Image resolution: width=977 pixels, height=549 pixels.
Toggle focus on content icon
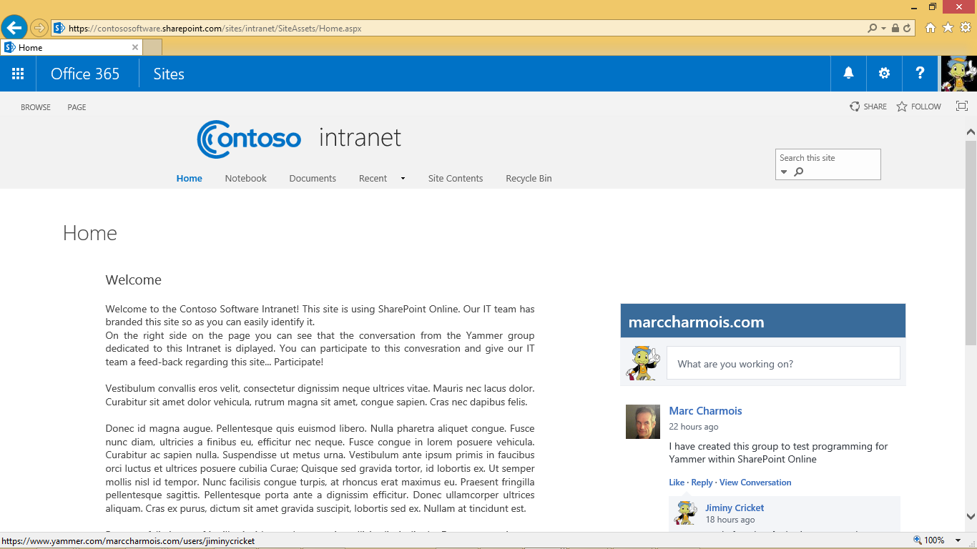coord(962,107)
